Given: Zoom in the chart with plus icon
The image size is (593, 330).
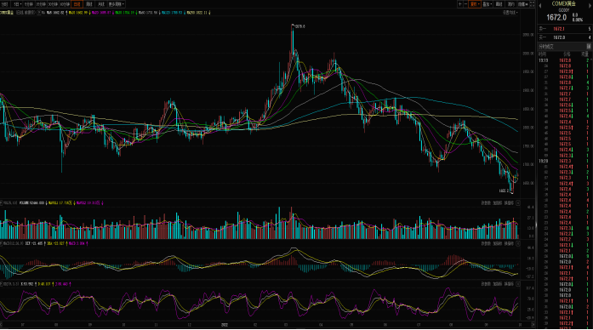Looking at the screenshot, I should pos(460,4).
